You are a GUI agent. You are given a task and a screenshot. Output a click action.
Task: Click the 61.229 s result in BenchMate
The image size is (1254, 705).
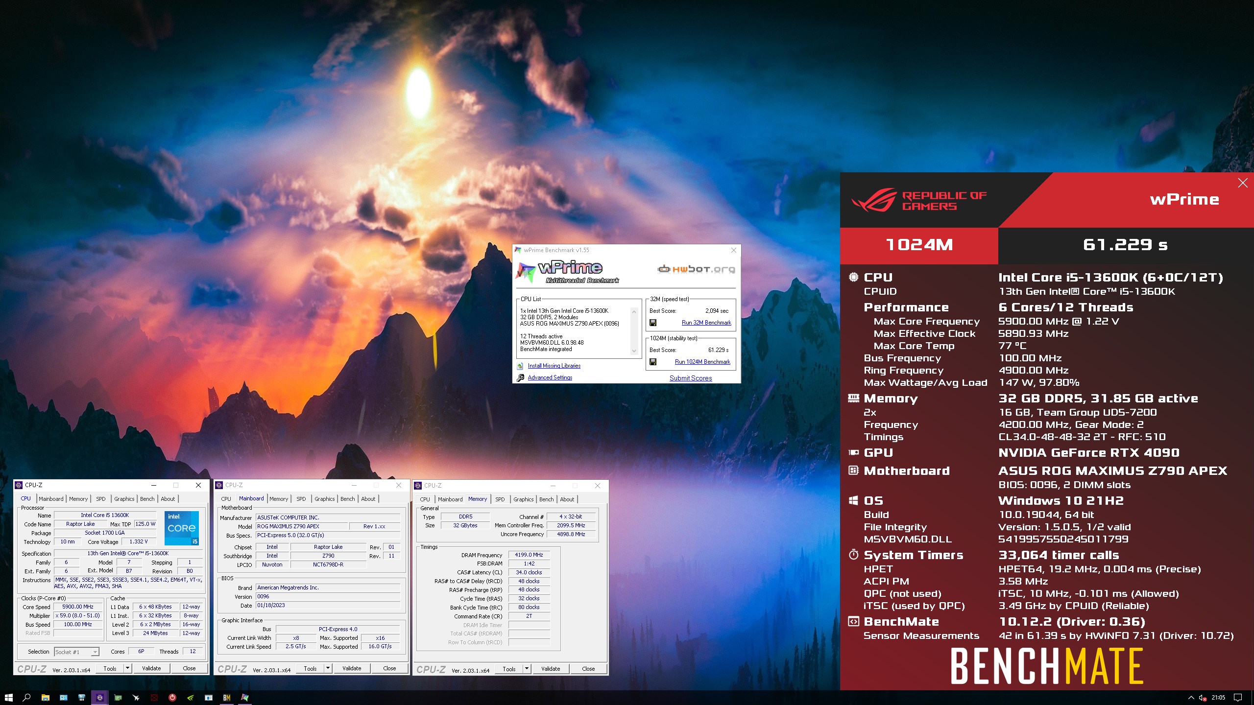[x=1125, y=244]
